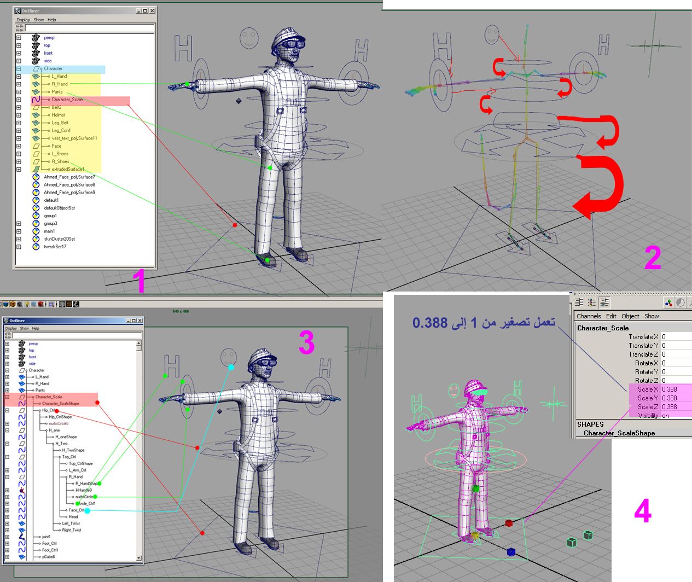Click the Rotate Y value field

[x=676, y=372]
